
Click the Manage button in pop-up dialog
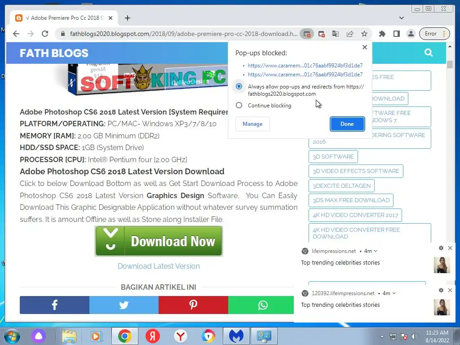coord(252,124)
